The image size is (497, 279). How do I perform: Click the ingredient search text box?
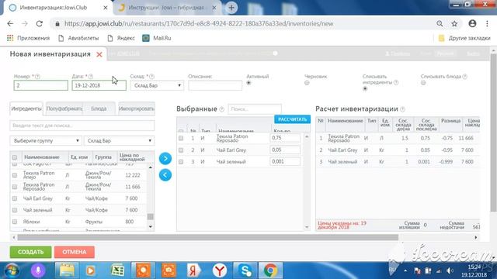tap(82, 126)
